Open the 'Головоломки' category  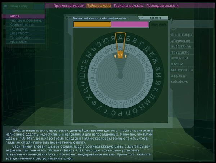coord(21,37)
